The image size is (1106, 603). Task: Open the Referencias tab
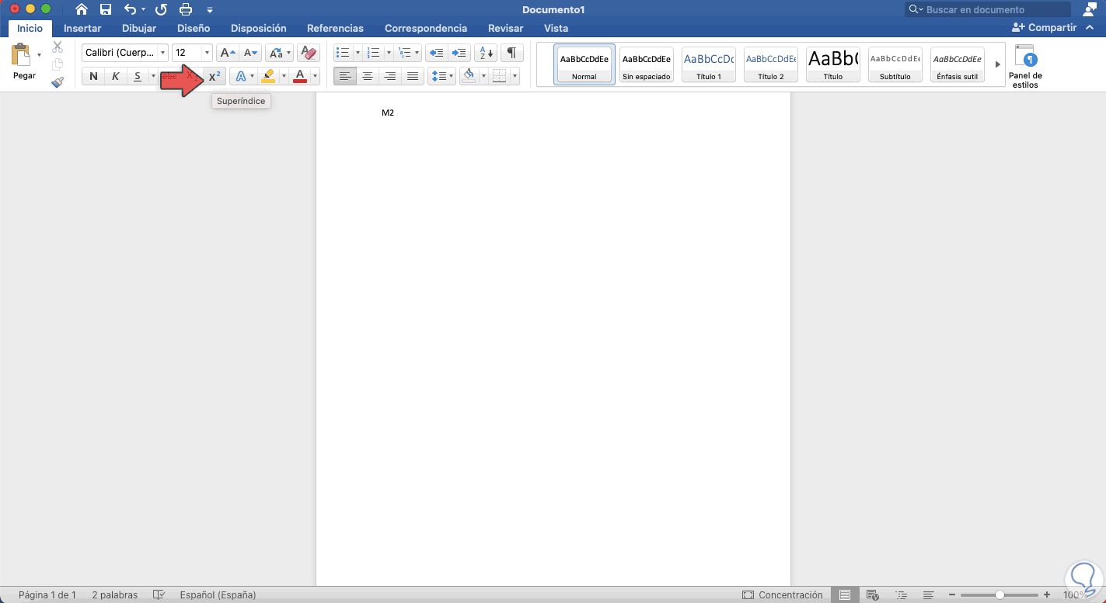335,28
